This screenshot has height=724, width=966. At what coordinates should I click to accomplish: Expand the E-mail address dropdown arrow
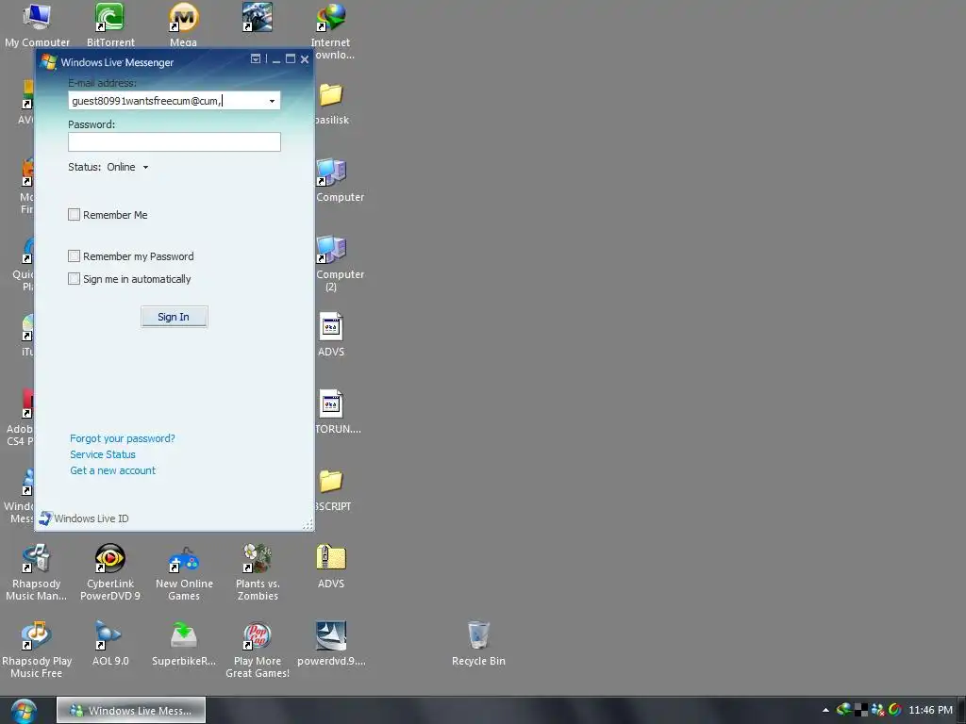(272, 101)
